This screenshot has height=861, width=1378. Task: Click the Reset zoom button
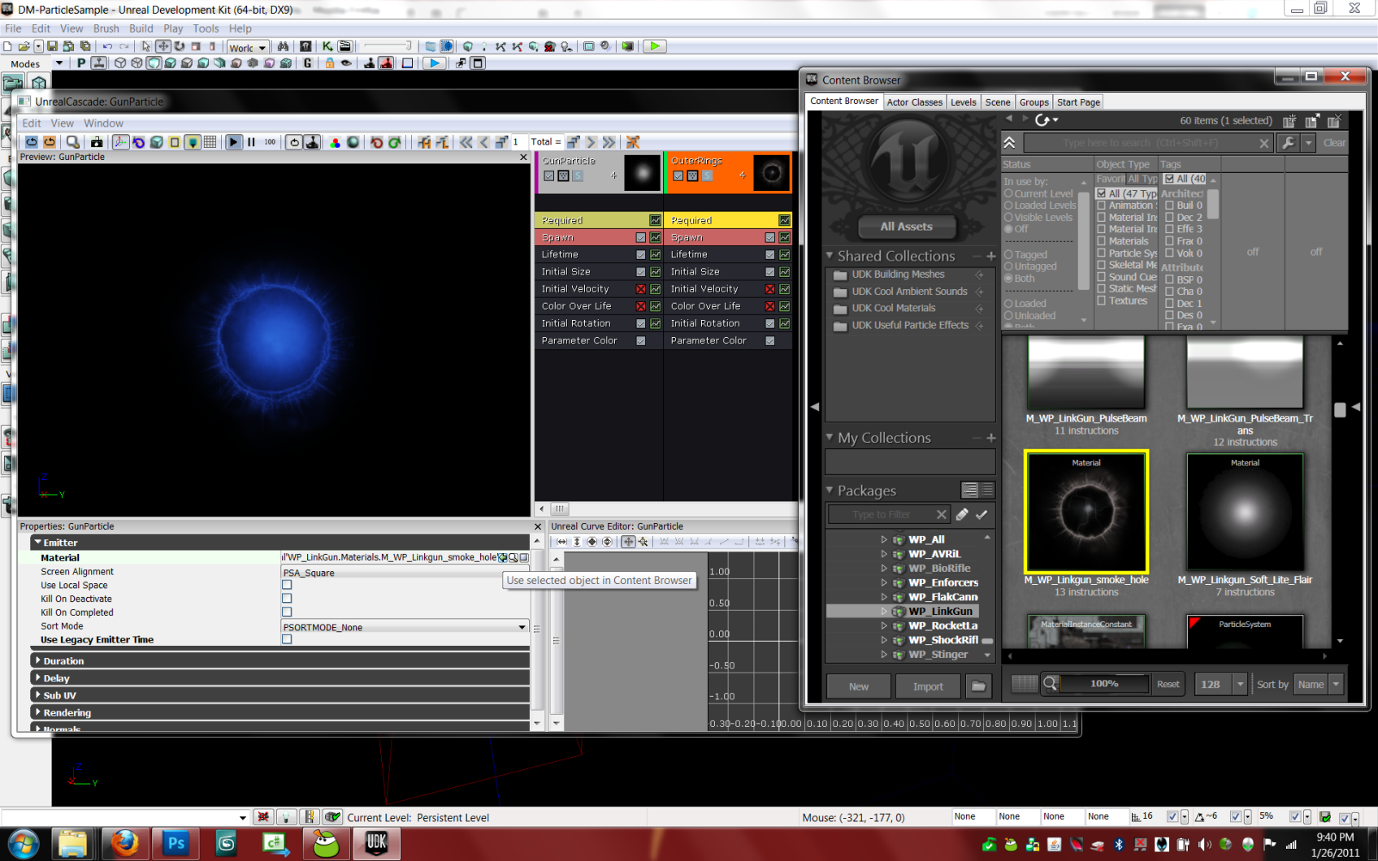pos(1168,684)
